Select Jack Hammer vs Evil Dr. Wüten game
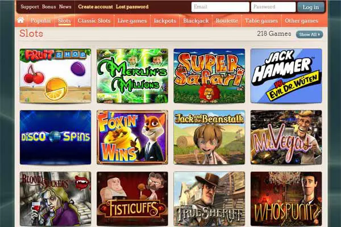Viewport: 341px width, 227px height. (286, 76)
